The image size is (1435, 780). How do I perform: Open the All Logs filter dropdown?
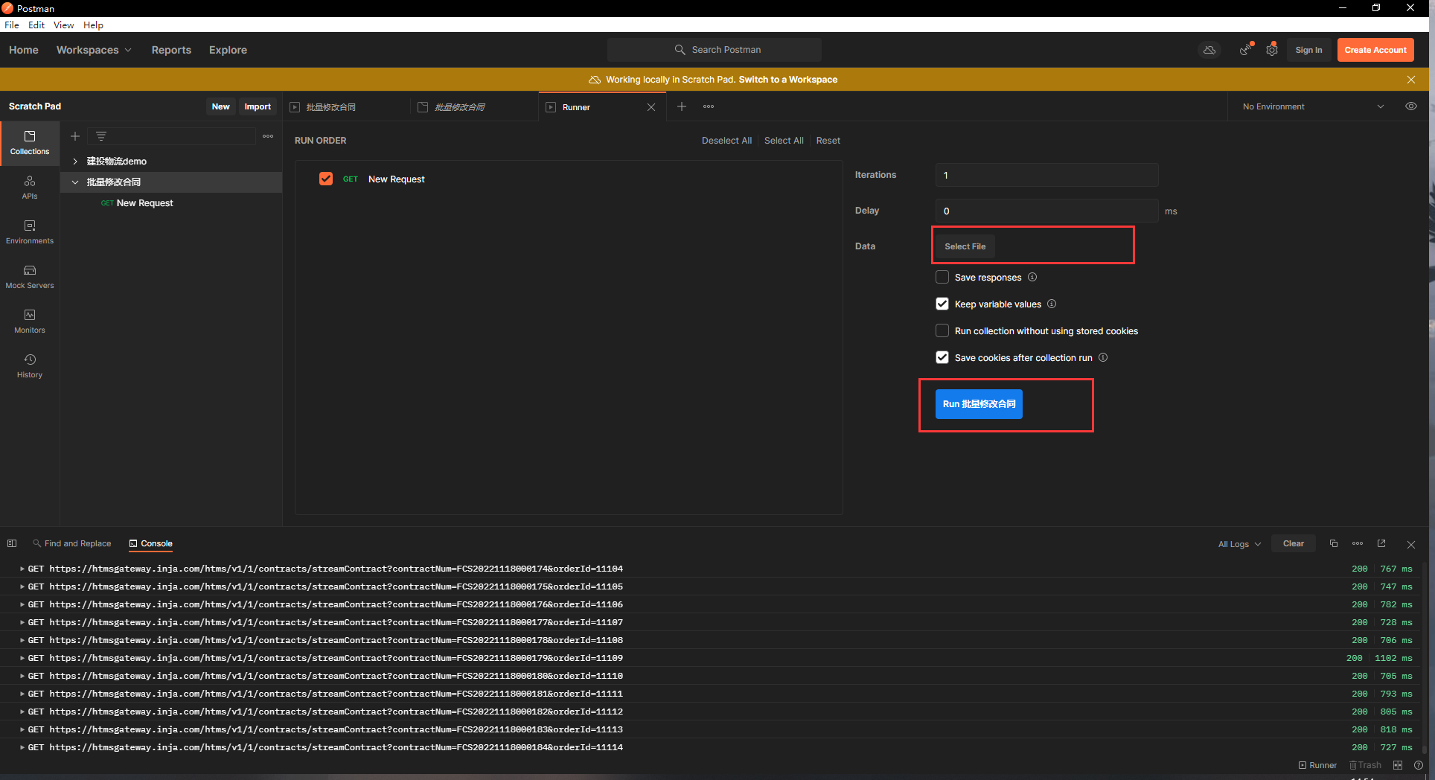point(1239,544)
